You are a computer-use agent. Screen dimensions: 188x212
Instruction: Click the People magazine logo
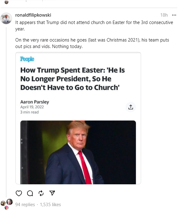pyautogui.click(x=27, y=59)
